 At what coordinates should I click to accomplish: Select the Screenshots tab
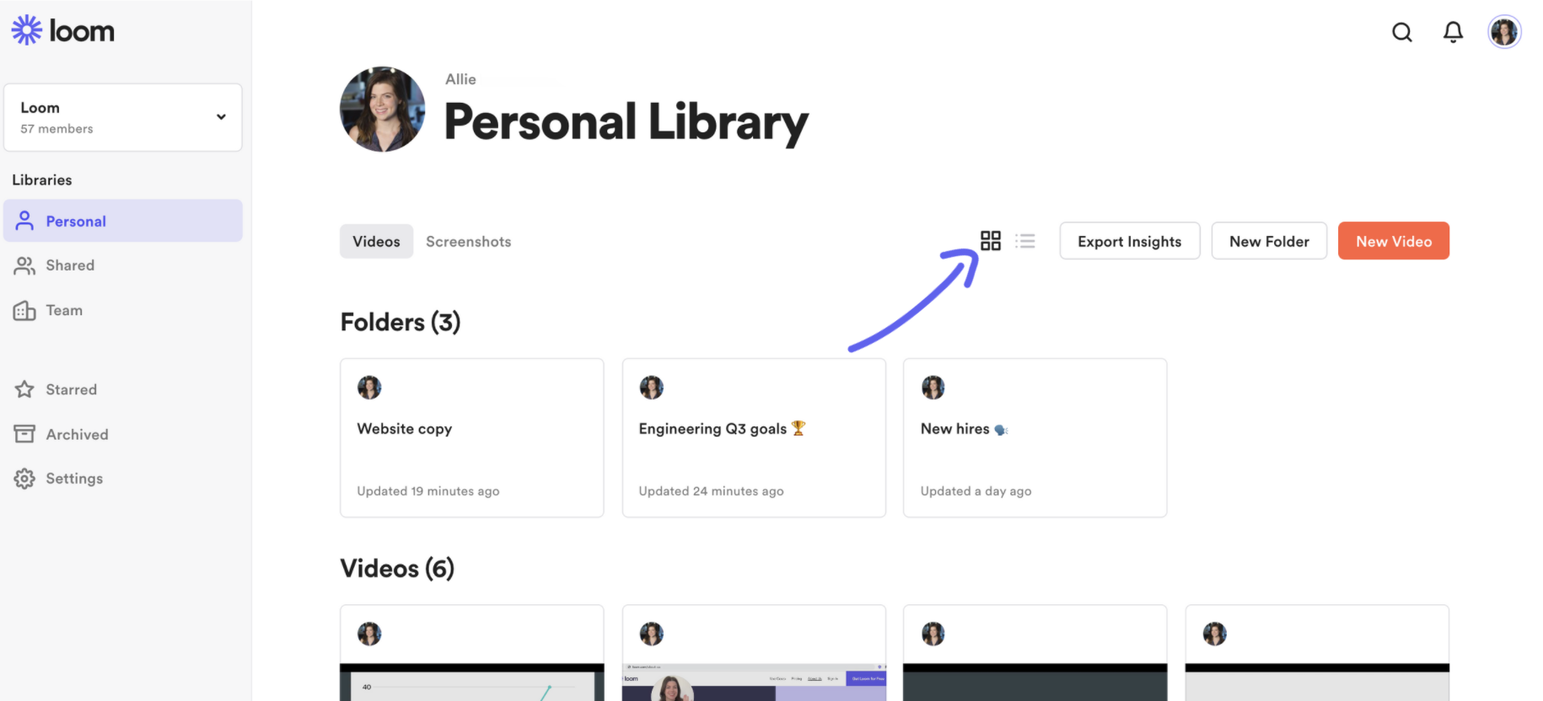click(x=469, y=241)
